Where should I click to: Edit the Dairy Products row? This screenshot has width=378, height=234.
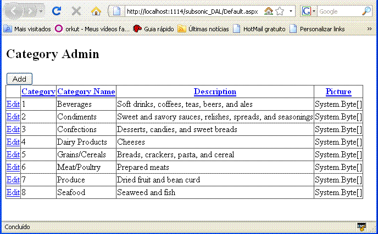click(x=13, y=142)
